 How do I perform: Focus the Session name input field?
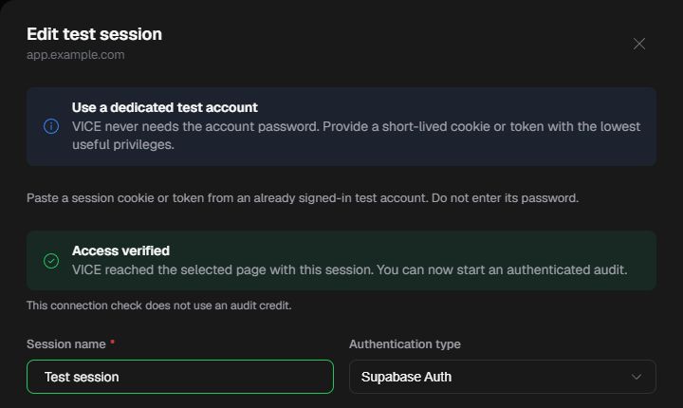coord(180,377)
